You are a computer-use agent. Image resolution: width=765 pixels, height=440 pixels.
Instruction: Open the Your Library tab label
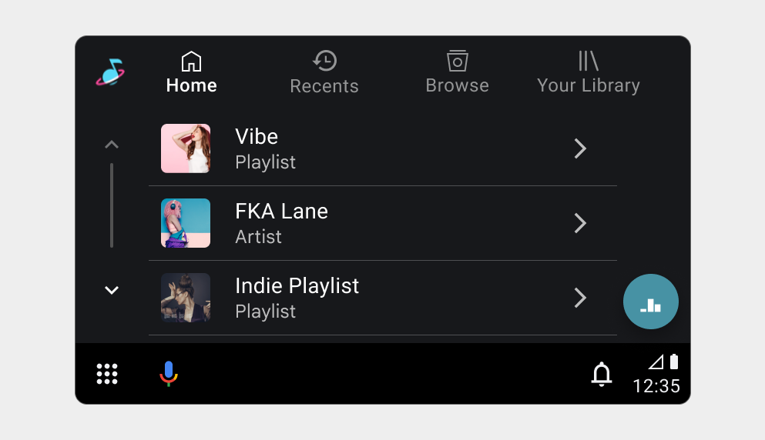click(589, 85)
